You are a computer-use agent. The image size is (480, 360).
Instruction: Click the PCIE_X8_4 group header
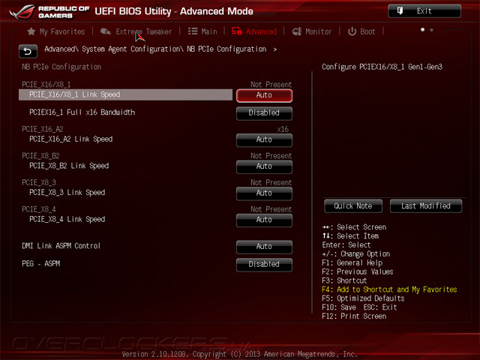39,209
